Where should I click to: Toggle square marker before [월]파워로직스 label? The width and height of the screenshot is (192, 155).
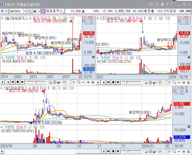coord(2,18)
